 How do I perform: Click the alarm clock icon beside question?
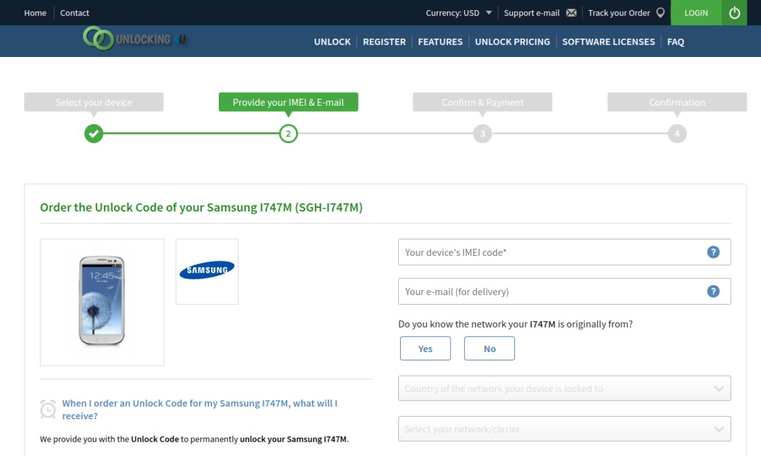48,409
